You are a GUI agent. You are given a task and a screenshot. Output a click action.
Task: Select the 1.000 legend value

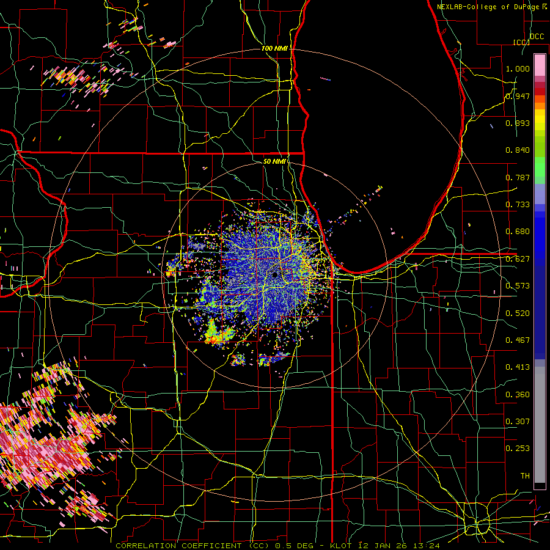point(518,68)
